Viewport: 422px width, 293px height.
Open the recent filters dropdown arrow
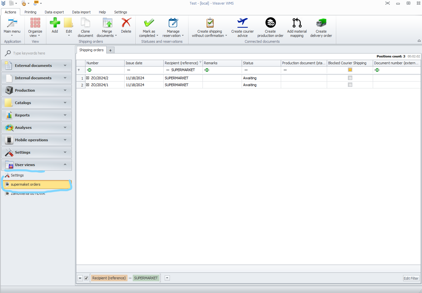coord(167,278)
